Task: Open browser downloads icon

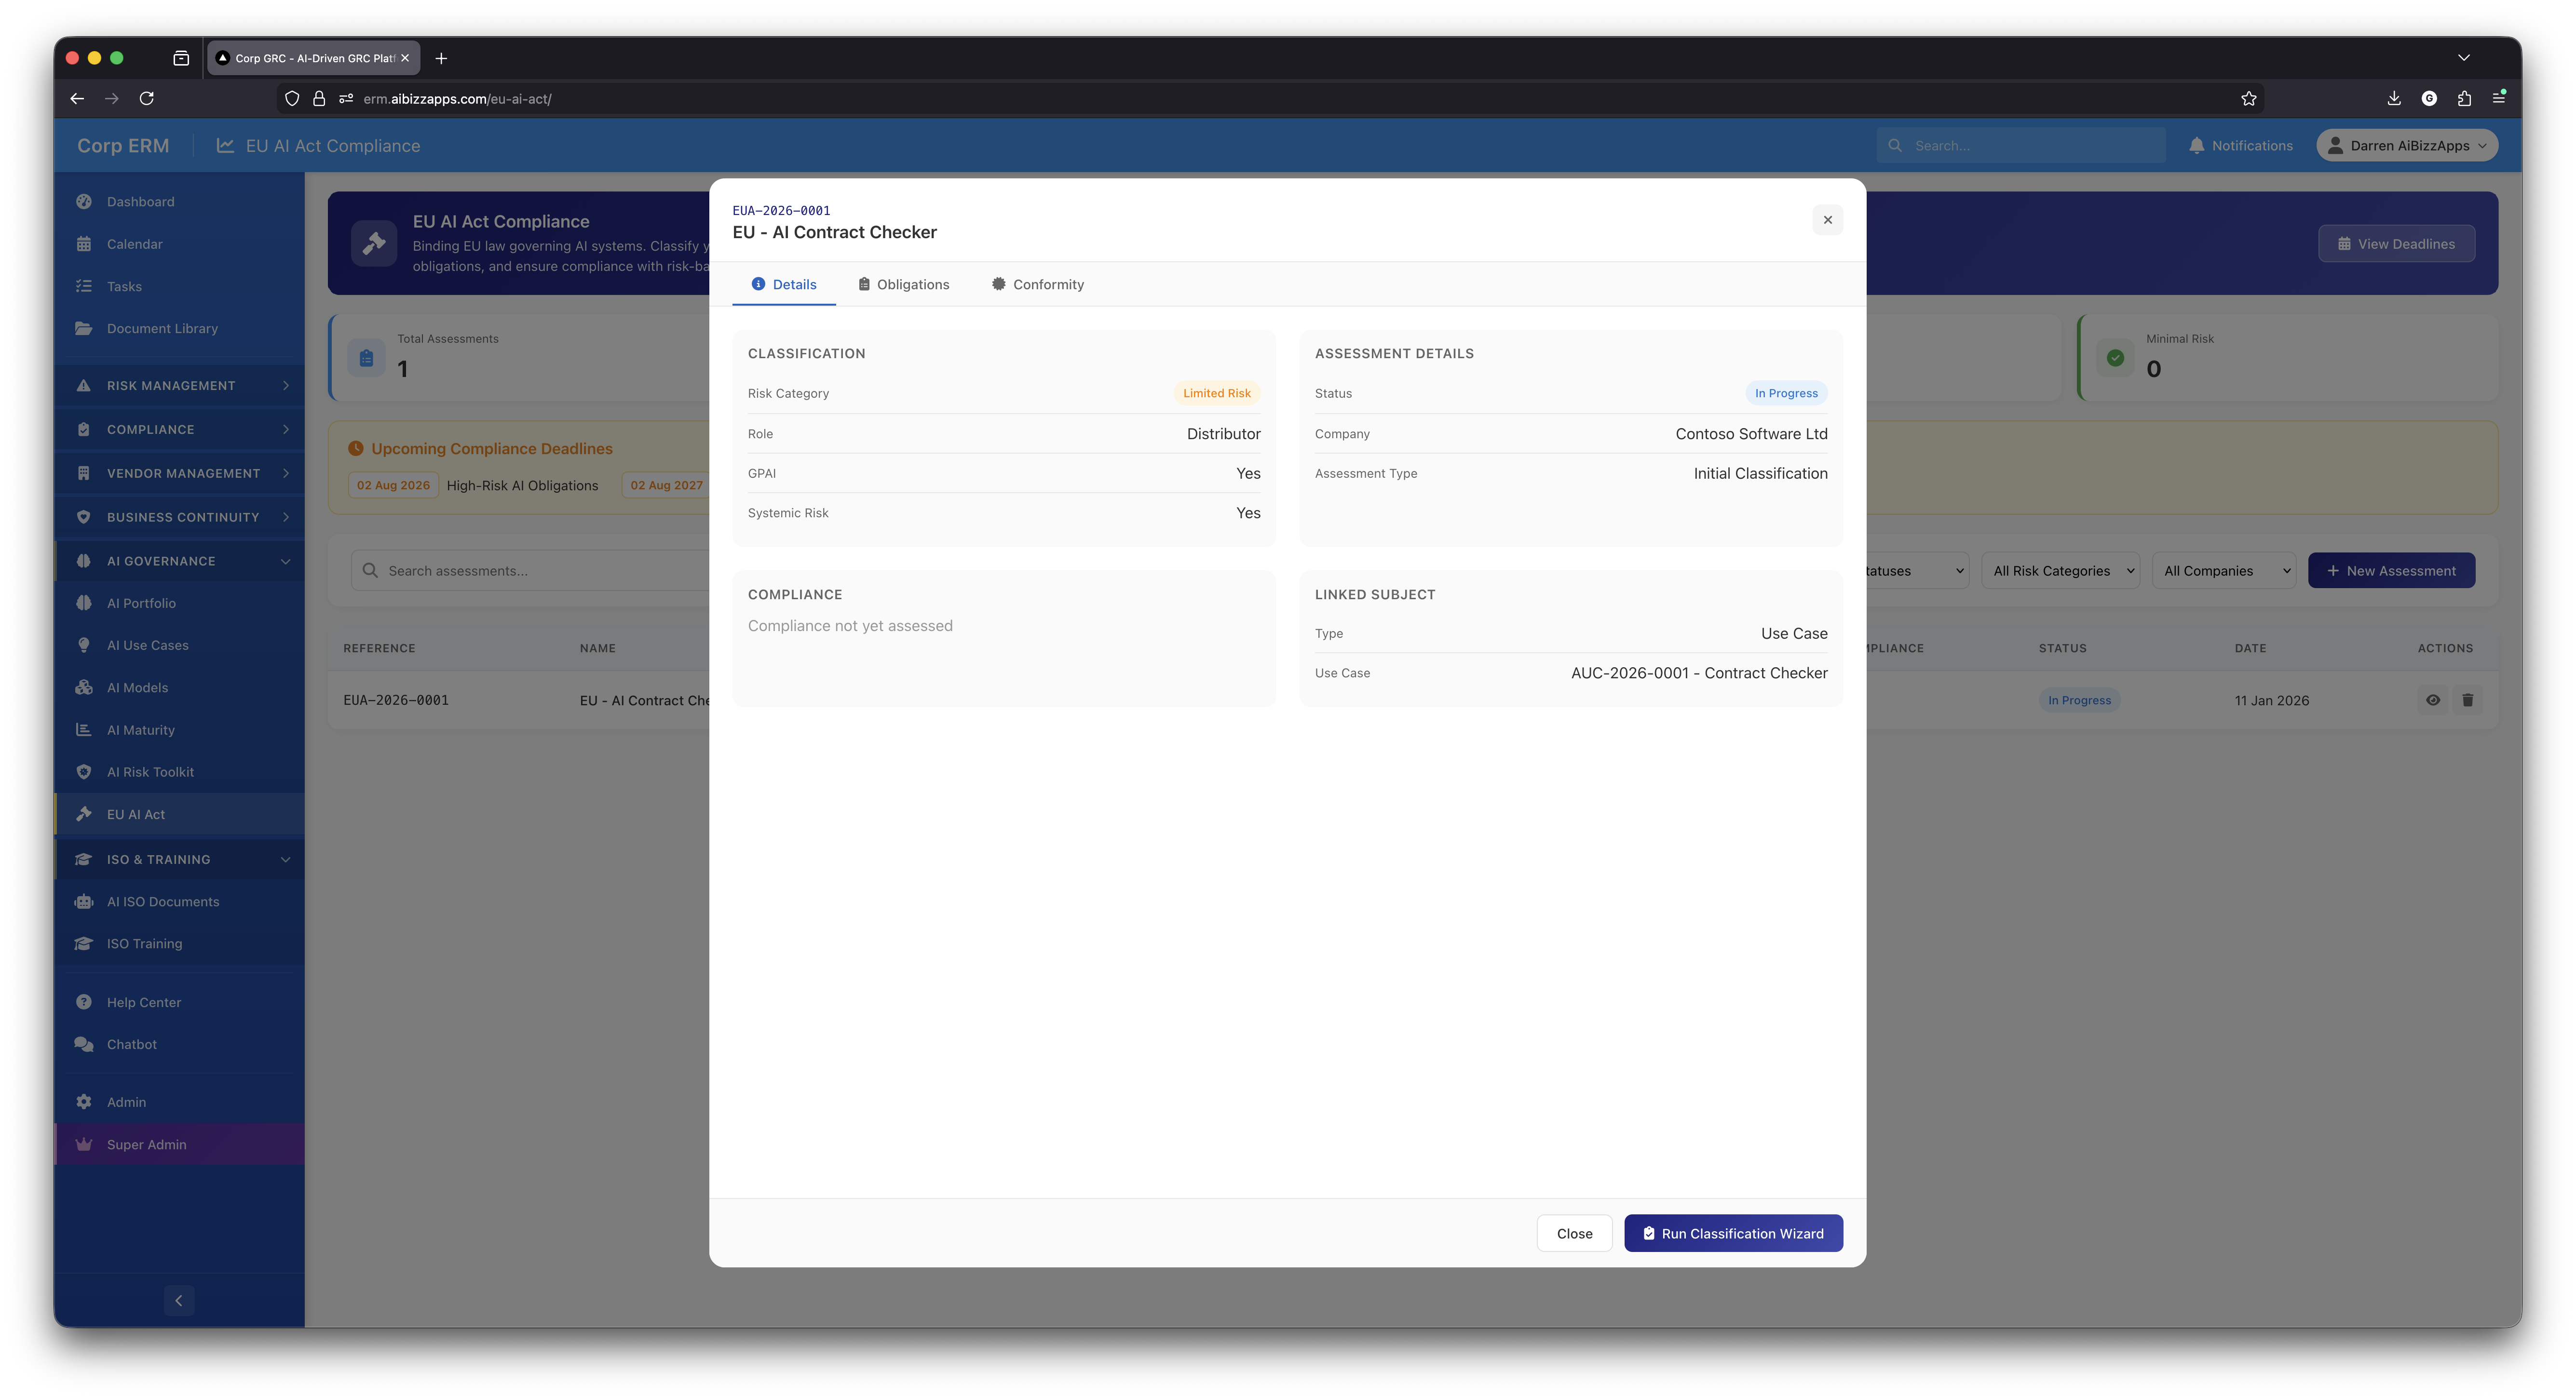Action: coord(2393,98)
